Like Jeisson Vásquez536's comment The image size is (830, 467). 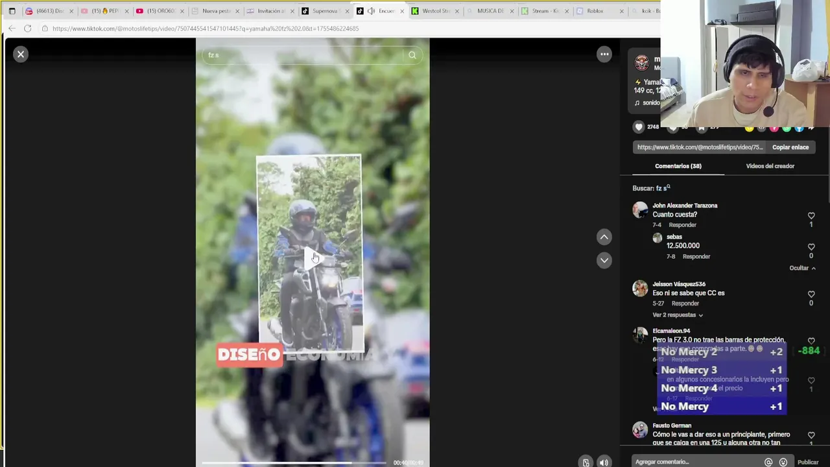pyautogui.click(x=811, y=294)
